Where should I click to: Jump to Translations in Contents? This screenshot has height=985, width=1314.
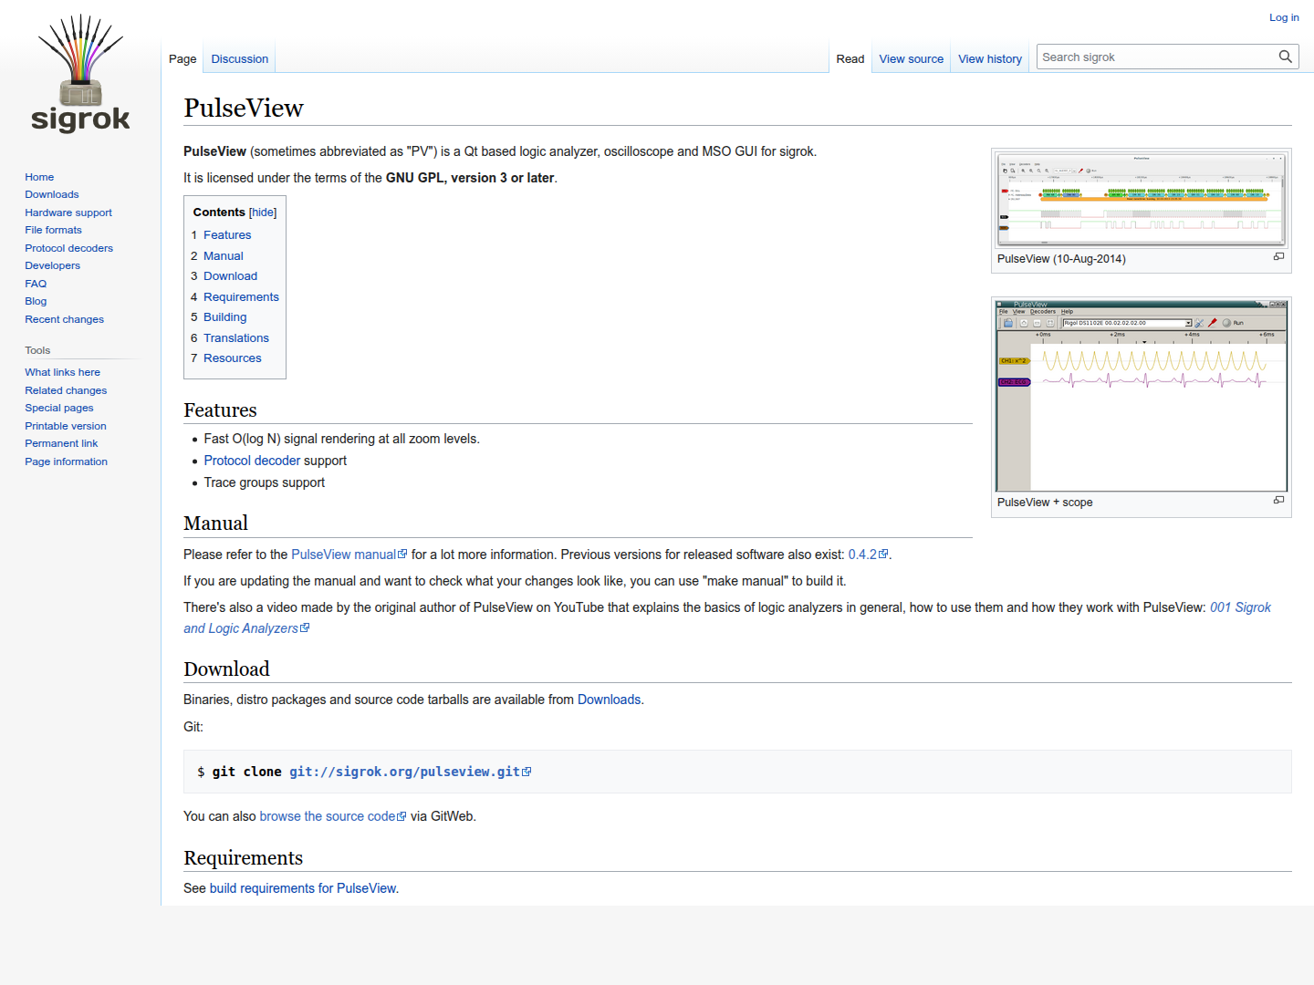(236, 338)
